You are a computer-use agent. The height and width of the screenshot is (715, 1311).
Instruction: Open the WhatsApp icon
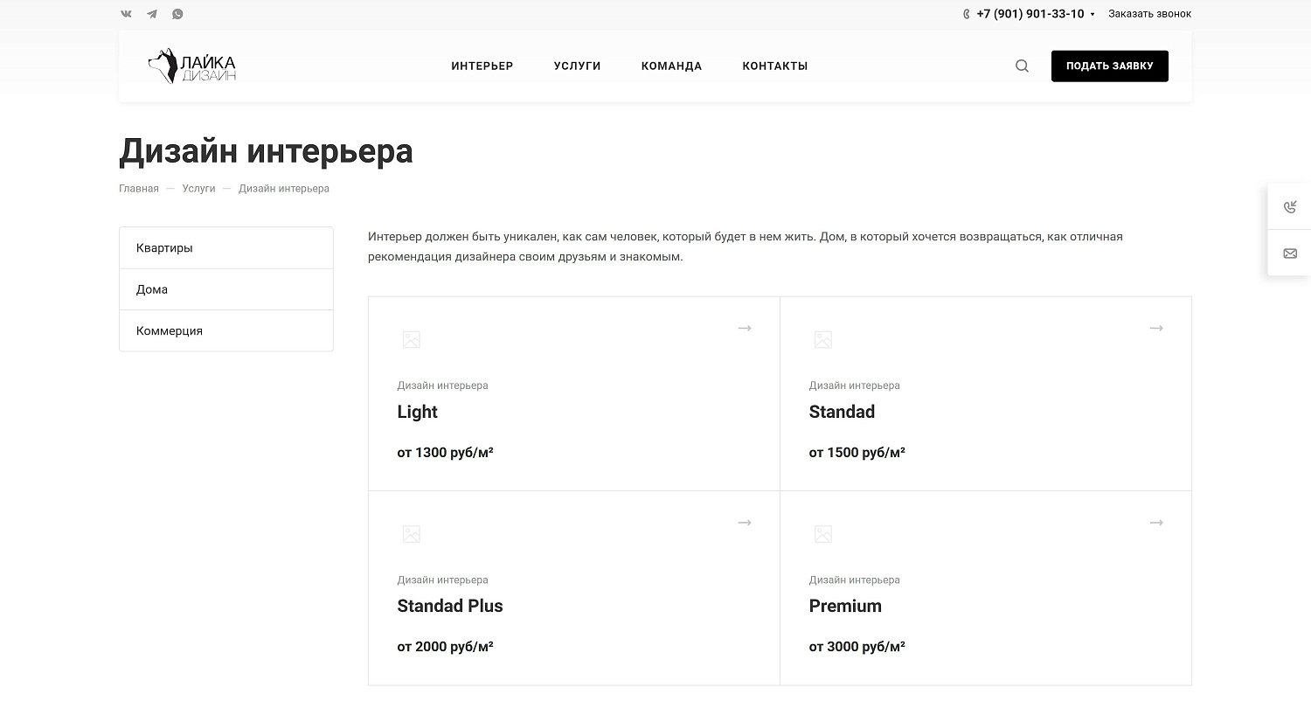coord(178,13)
